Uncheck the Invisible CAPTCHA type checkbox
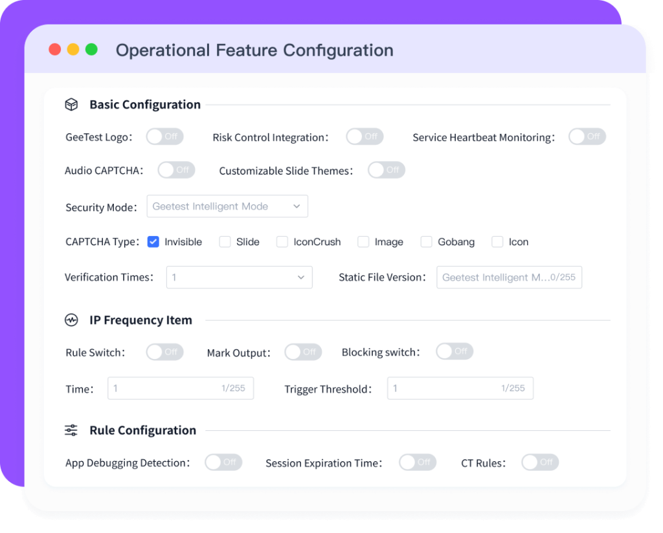663x533 pixels. [153, 242]
